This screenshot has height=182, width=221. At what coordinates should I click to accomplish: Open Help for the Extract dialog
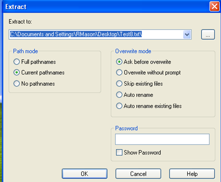[192, 174]
